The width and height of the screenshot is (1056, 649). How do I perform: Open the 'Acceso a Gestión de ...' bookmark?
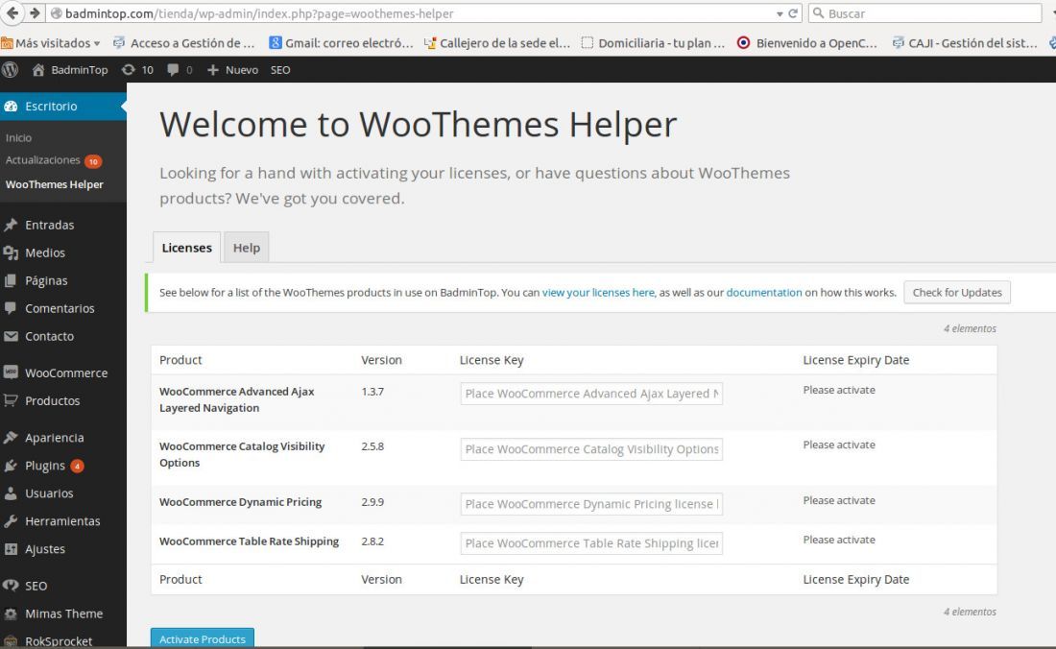point(183,43)
